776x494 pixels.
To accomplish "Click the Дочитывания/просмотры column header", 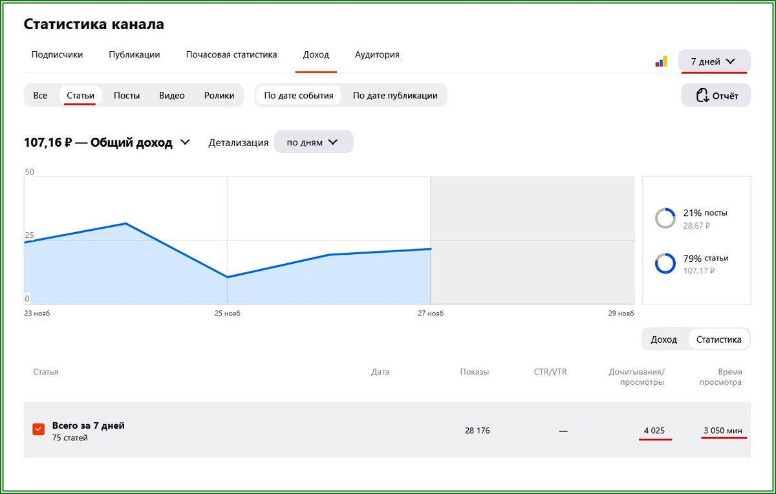I will click(x=636, y=377).
